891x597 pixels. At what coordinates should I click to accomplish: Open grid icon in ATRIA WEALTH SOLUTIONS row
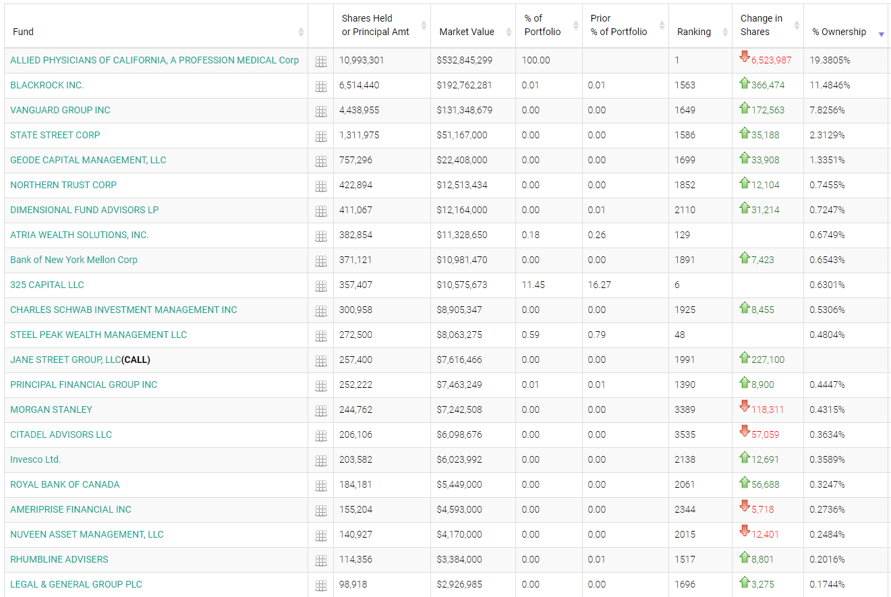point(321,236)
